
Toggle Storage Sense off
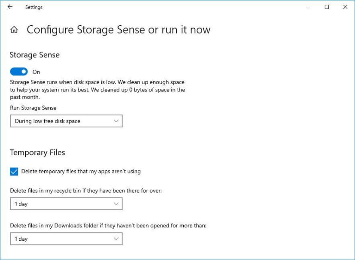click(18, 72)
